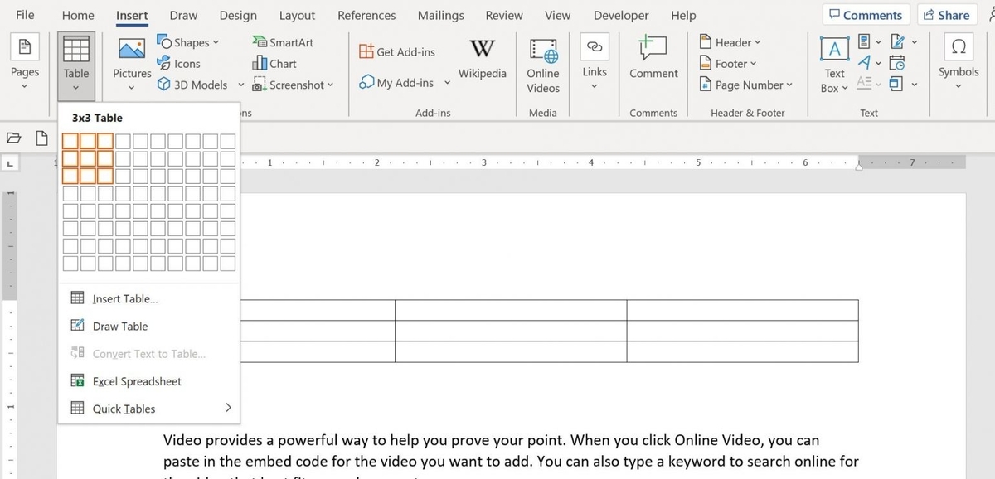
Task: Open the Screenshot dropdown
Action: click(x=294, y=85)
